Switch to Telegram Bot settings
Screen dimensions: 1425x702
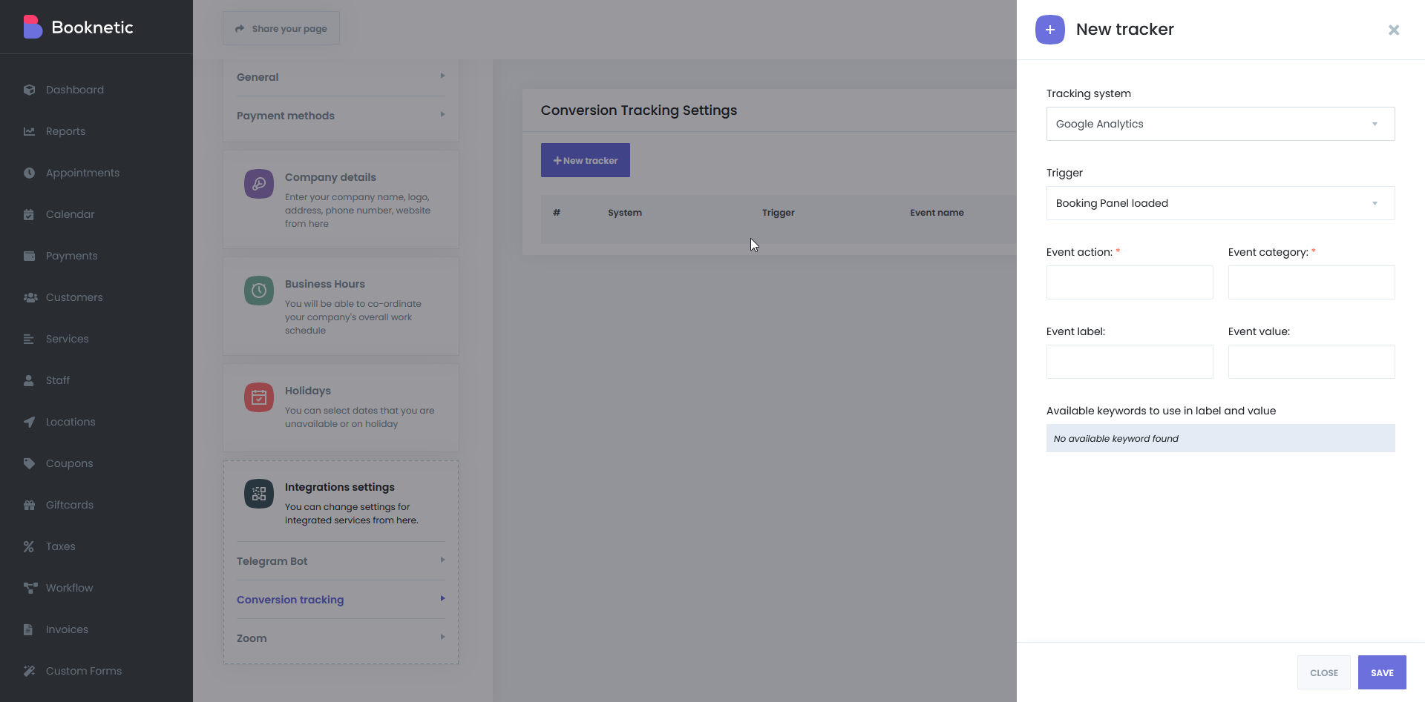(340, 561)
